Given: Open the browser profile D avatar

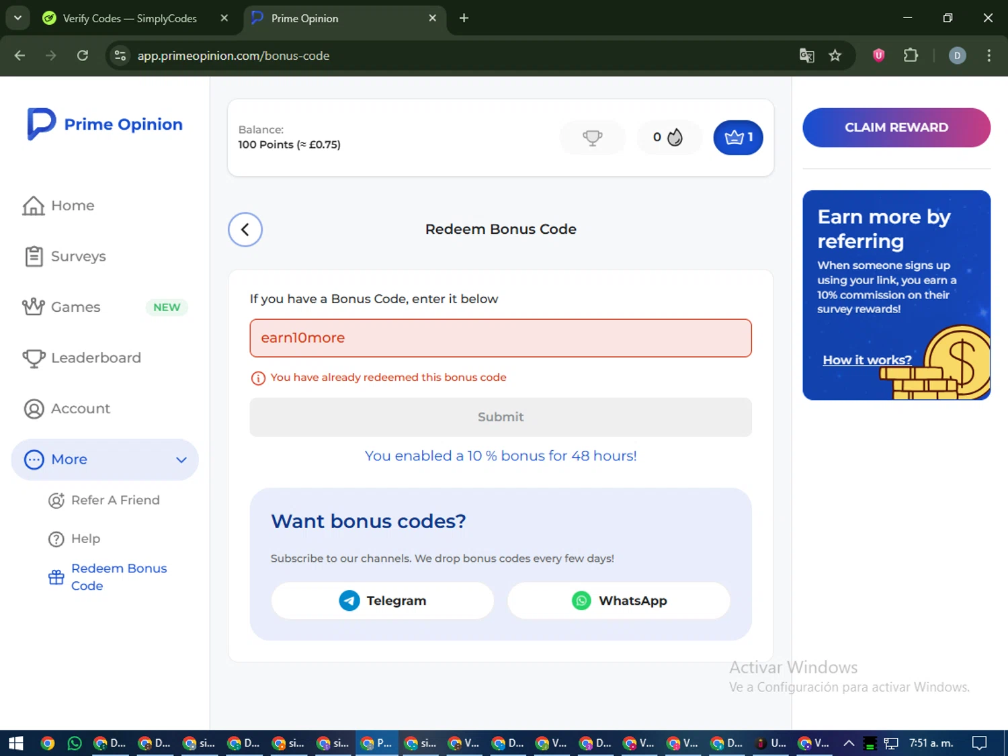Looking at the screenshot, I should point(957,56).
